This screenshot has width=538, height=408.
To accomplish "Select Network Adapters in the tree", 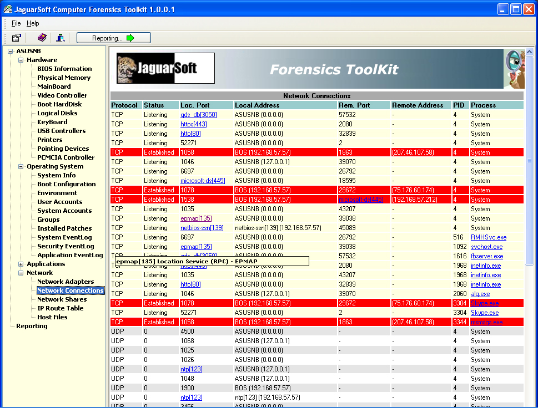I will [x=66, y=282].
